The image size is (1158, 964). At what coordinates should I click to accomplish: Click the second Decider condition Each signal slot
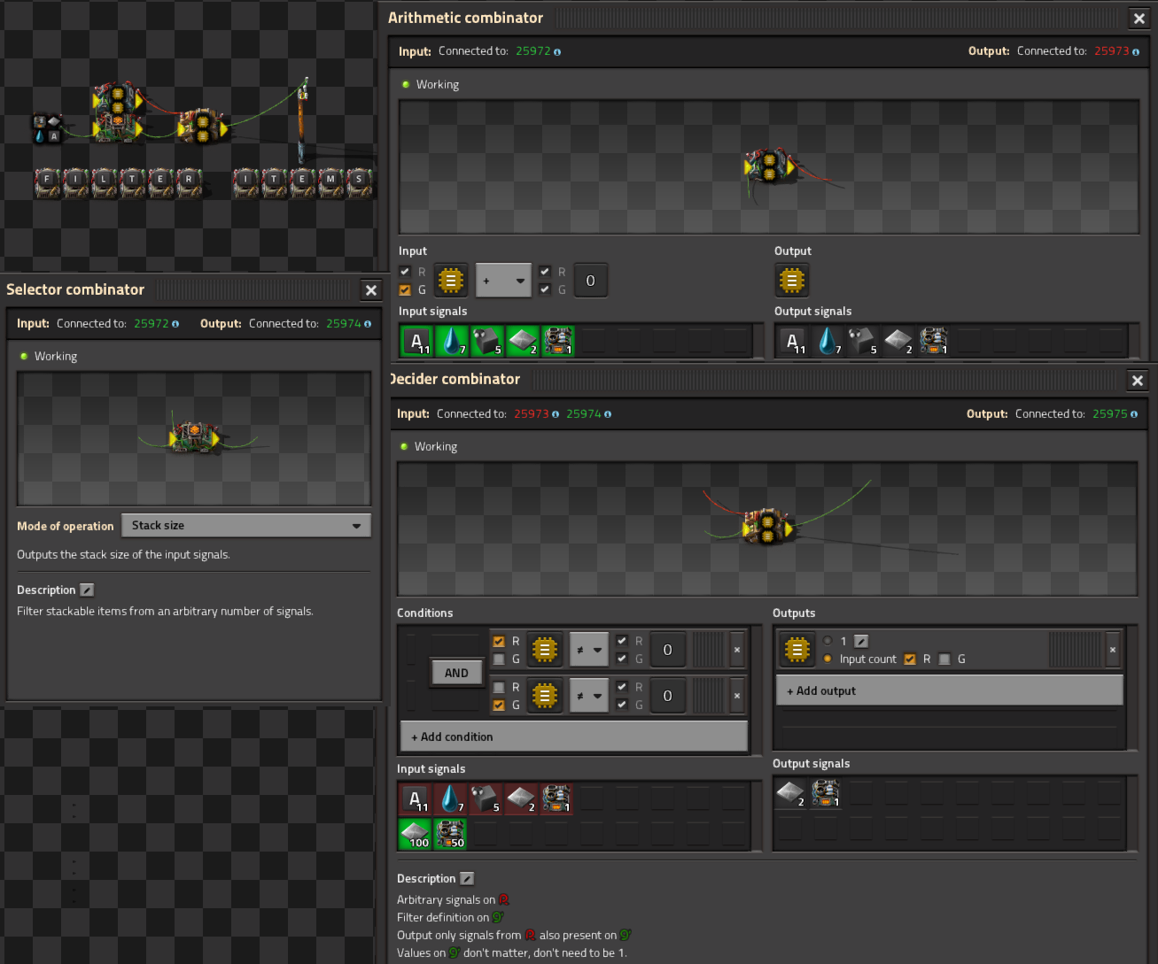click(x=545, y=696)
